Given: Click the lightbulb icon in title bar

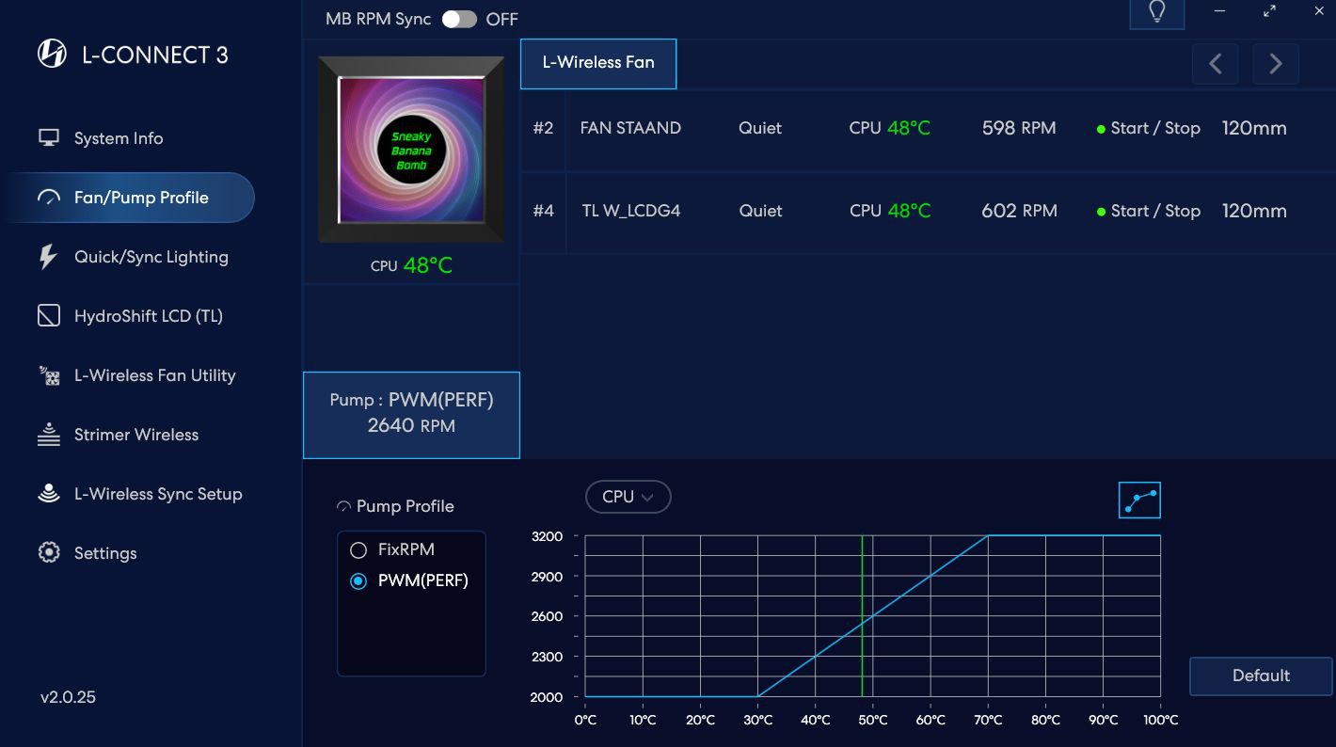Looking at the screenshot, I should tap(1157, 12).
